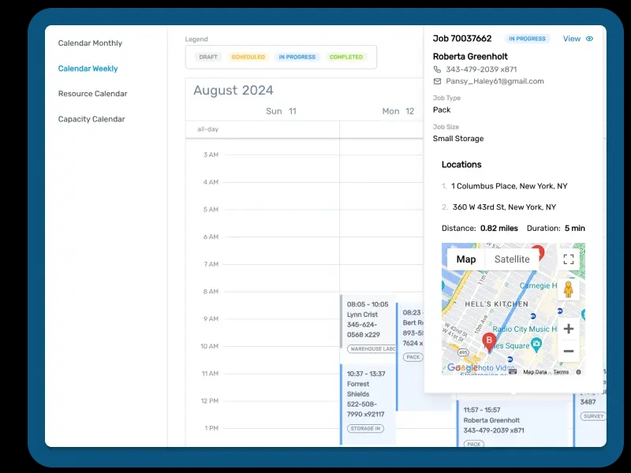The image size is (631, 473).
Task: Select the 360 W 43rd St location
Action: [x=504, y=207]
